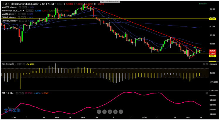Open the Sponsored by FXCM logo link
219x120 pixels.
coord(12,110)
